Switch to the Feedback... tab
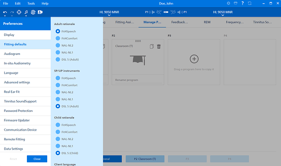The height and width of the screenshot is (166, 281). pyautogui.click(x=180, y=22)
